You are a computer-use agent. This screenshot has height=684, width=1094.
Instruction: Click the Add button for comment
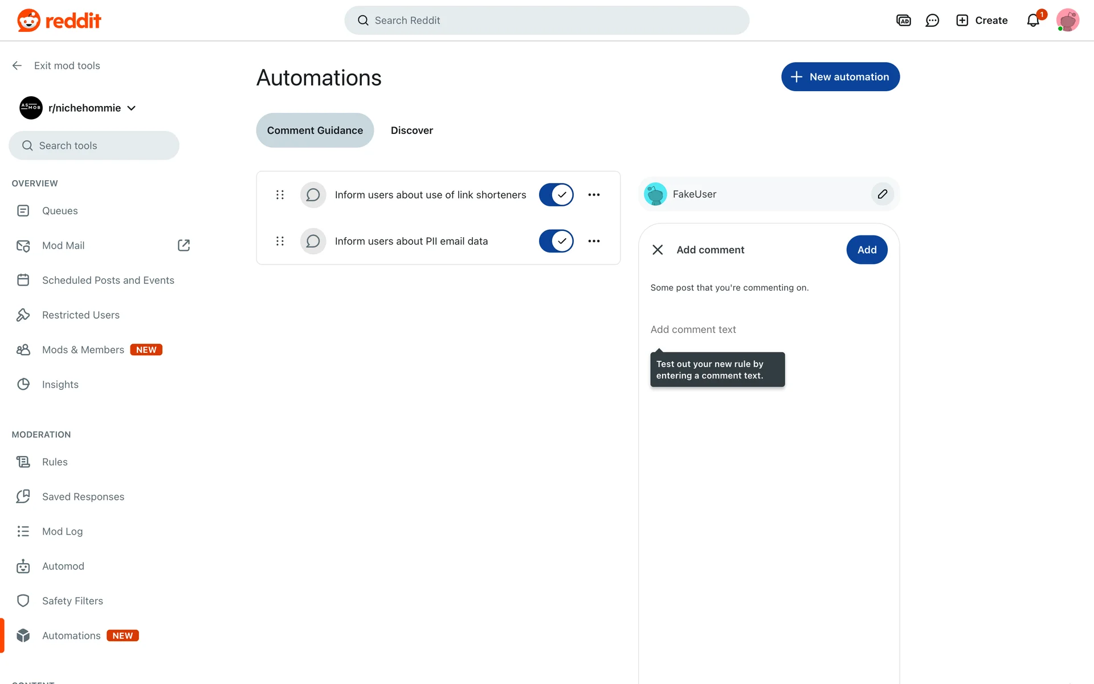(x=867, y=250)
